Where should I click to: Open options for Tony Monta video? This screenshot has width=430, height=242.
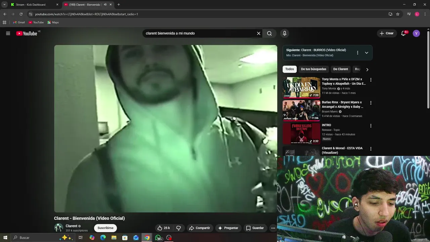pyautogui.click(x=371, y=80)
